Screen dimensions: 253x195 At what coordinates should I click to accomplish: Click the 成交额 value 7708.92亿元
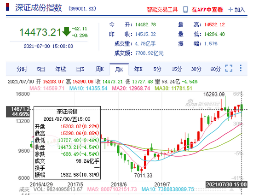point(149,53)
